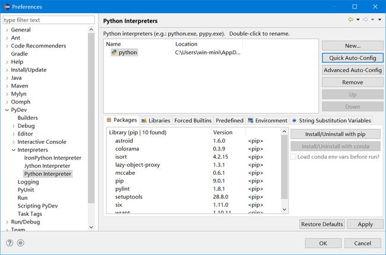Click the Restore Defaults button

(x=322, y=224)
